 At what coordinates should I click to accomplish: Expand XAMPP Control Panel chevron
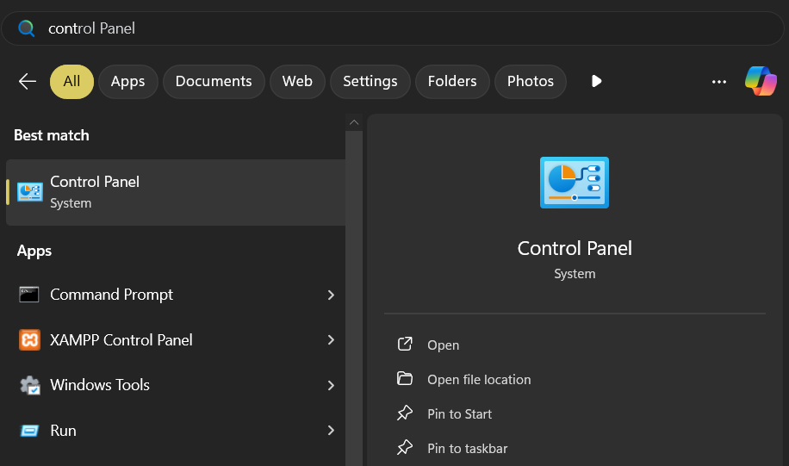point(331,340)
